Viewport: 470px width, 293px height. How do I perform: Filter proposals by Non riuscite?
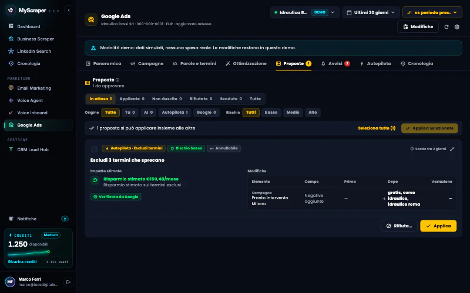pos(167,98)
